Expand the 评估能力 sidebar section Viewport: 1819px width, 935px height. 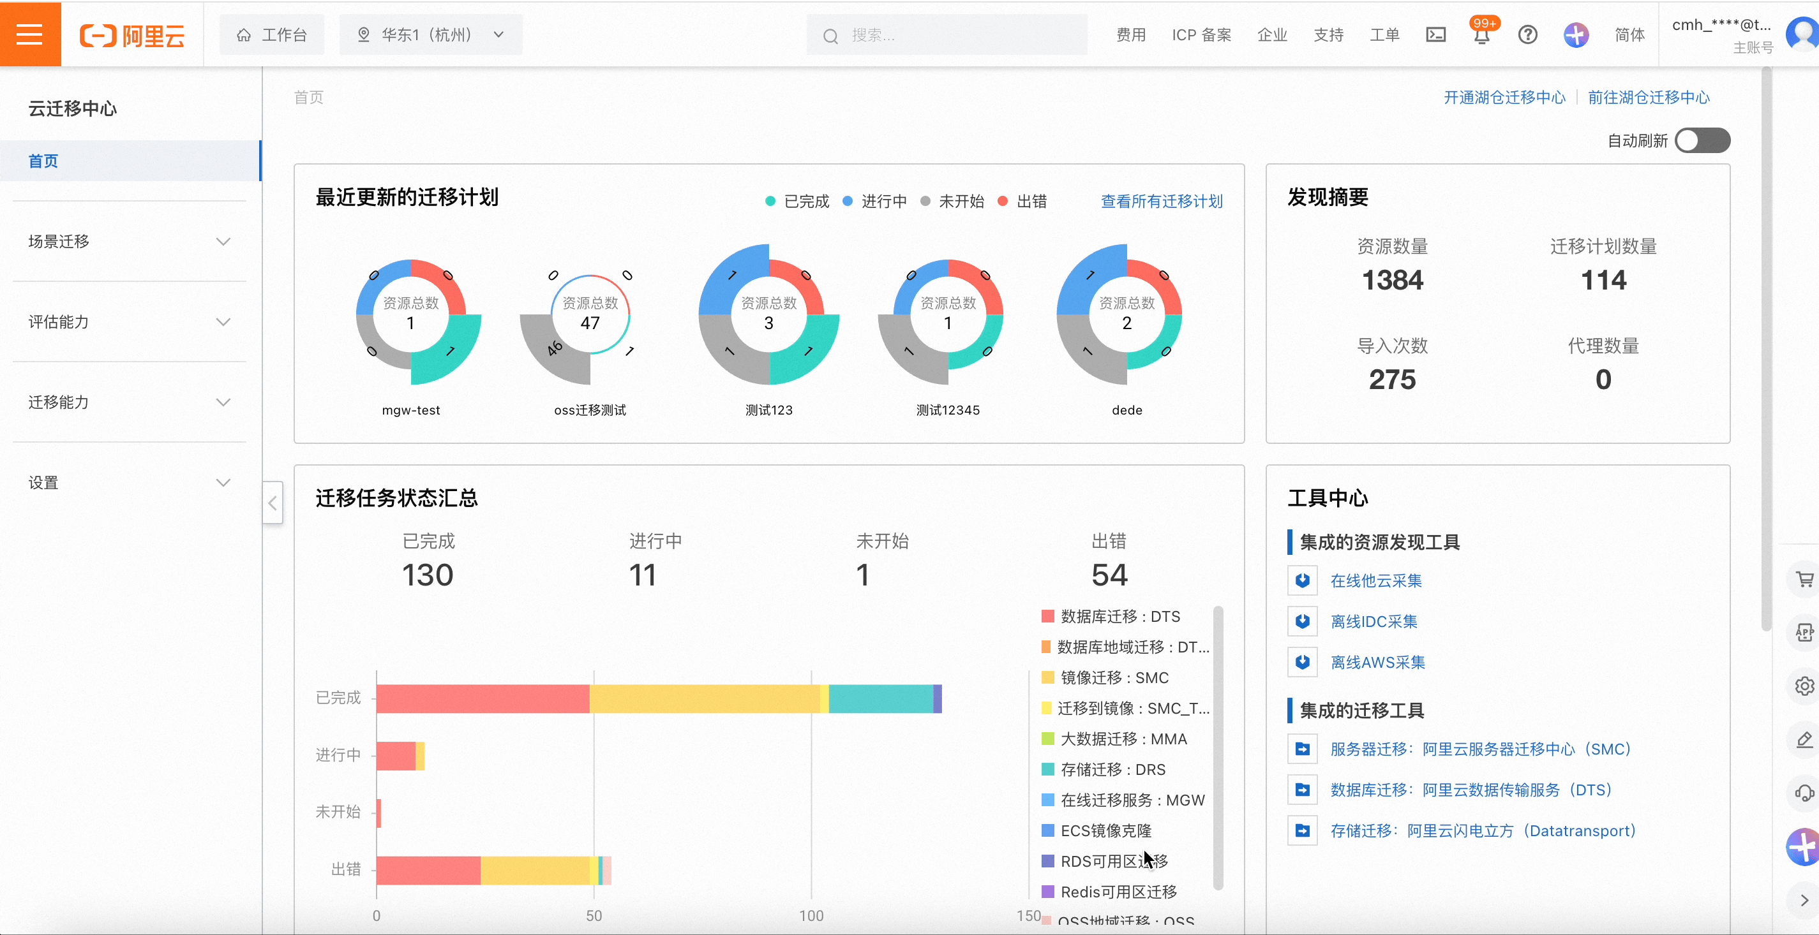click(131, 322)
